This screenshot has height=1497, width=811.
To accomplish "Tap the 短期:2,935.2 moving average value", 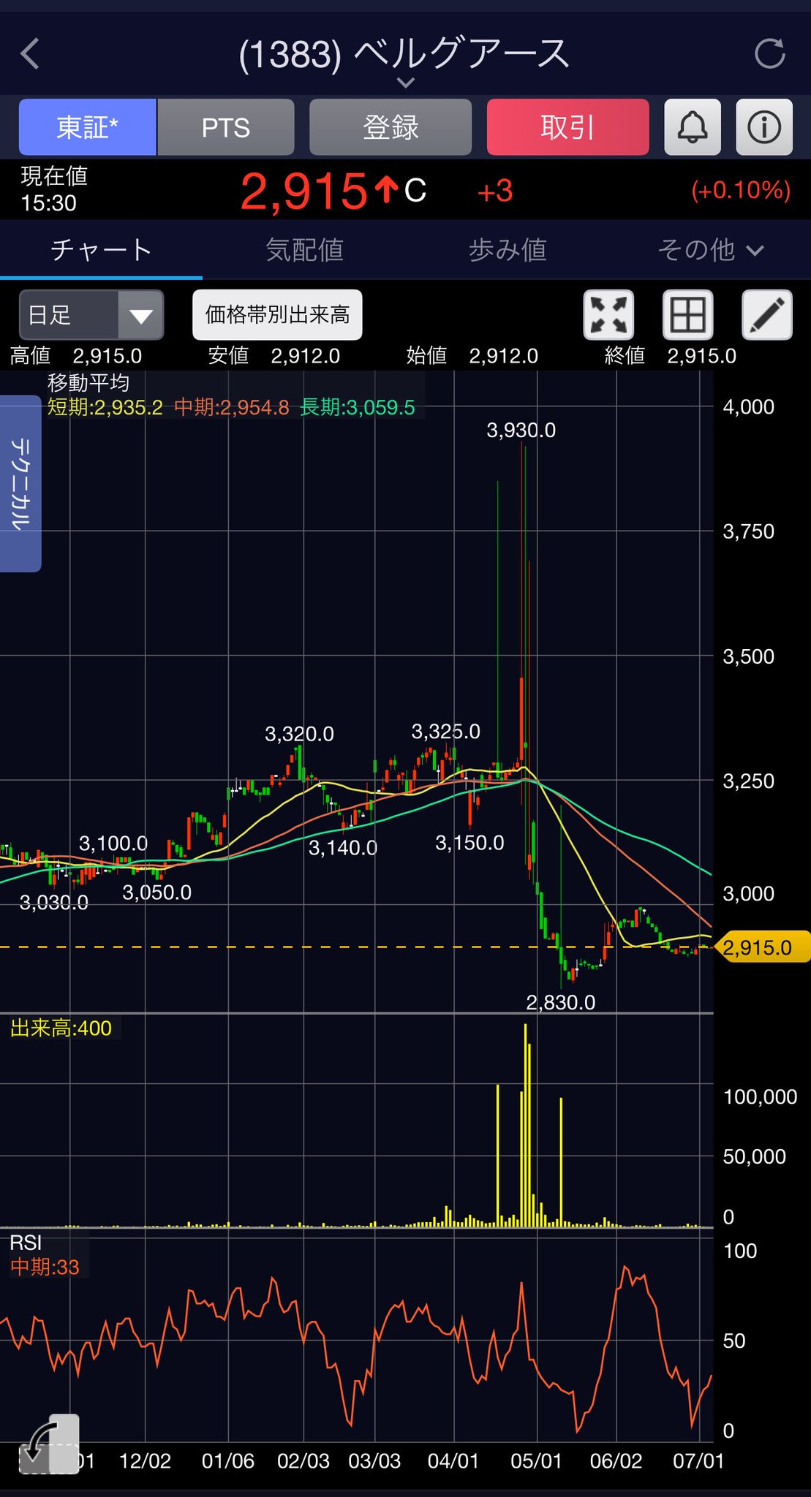I will coord(105,407).
